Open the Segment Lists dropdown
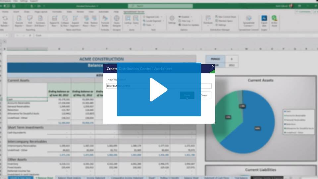The height and width of the screenshot is (179, 318). click(x=152, y=17)
